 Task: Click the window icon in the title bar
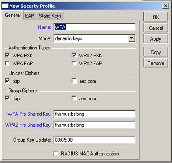pyautogui.click(x=5, y=6)
